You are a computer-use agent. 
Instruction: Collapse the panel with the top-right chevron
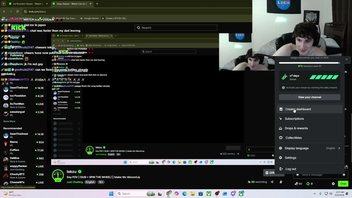click(346, 59)
